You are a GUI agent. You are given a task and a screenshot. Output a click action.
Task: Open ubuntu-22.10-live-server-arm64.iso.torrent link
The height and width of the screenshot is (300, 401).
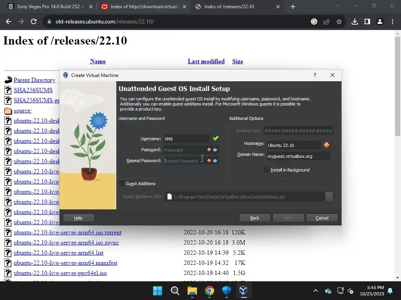click(67, 232)
